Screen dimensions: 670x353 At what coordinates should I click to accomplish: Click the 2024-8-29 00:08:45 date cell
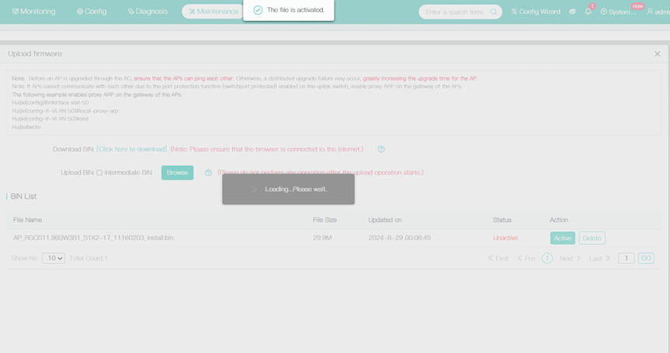[x=400, y=237]
